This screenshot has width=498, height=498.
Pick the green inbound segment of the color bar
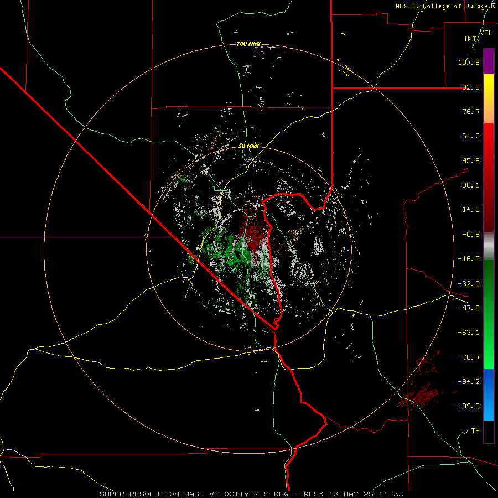489,314
